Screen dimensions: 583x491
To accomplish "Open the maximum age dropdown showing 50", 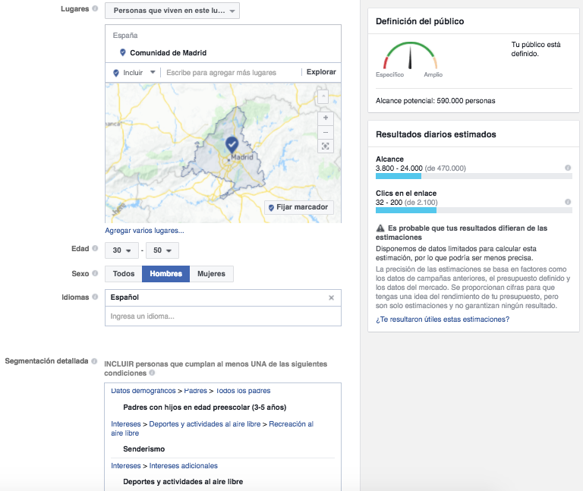I will (162, 250).
